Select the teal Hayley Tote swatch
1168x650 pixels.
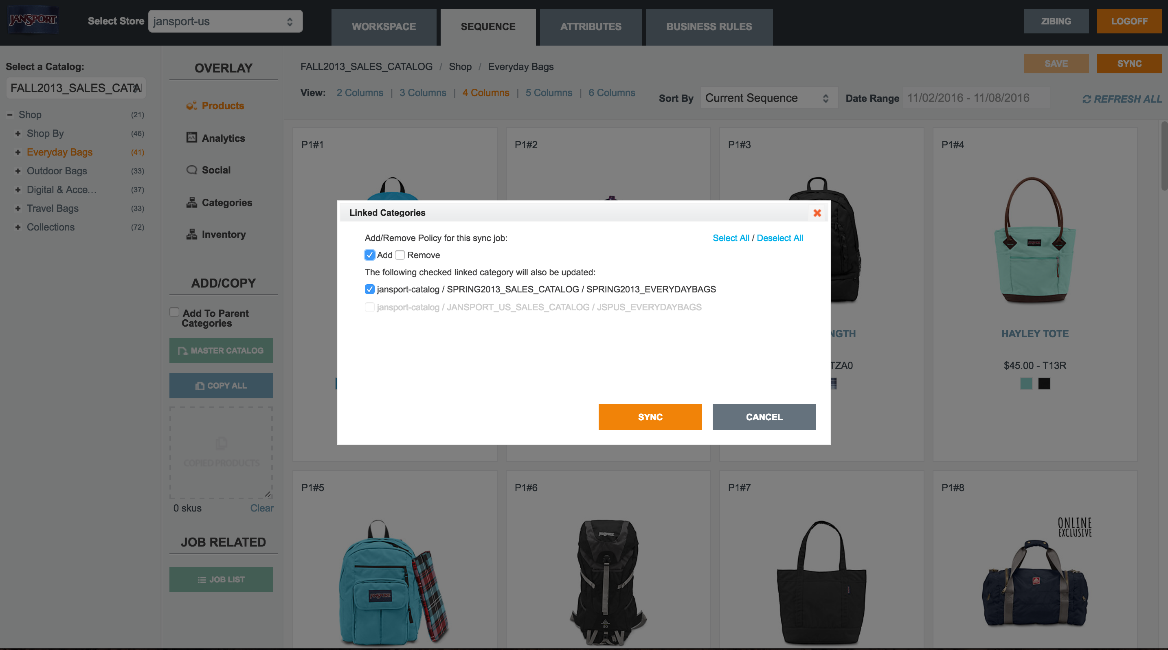(x=1026, y=384)
